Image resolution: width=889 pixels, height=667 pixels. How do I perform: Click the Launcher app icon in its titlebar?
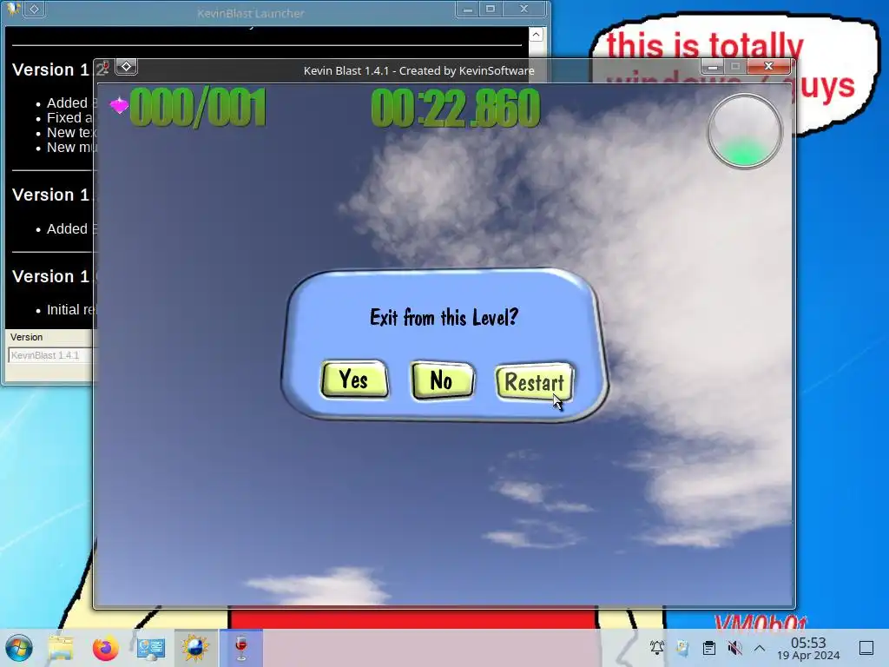(x=12, y=8)
